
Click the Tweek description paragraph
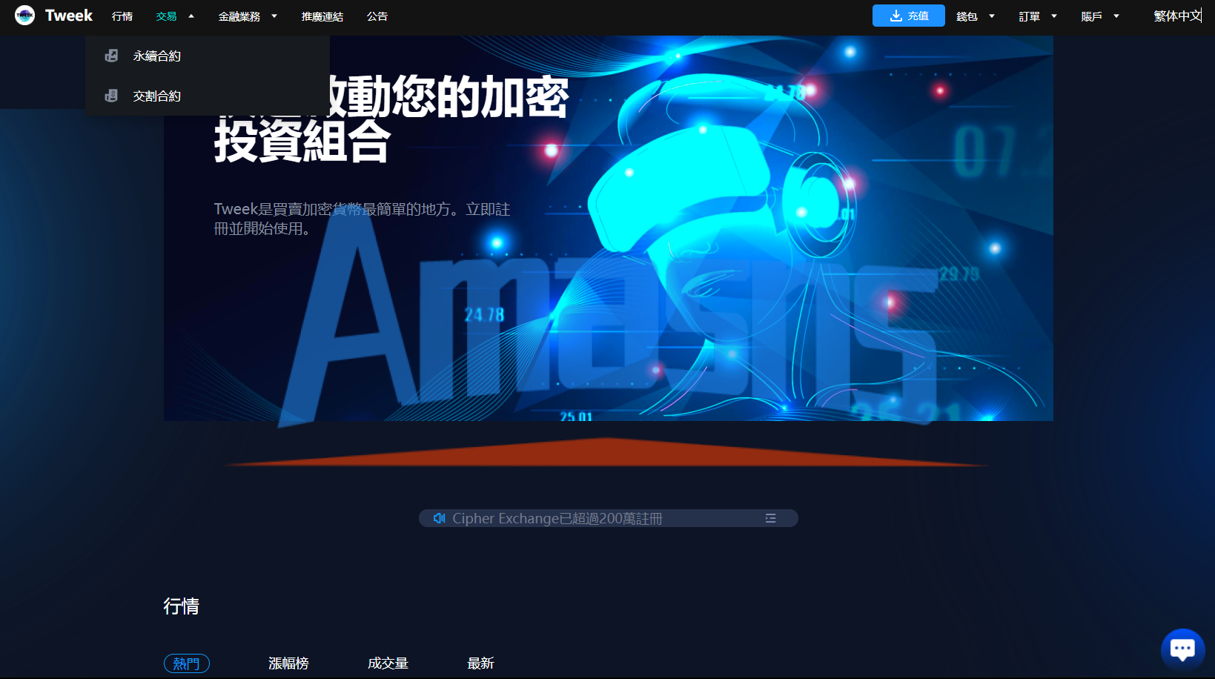click(362, 219)
